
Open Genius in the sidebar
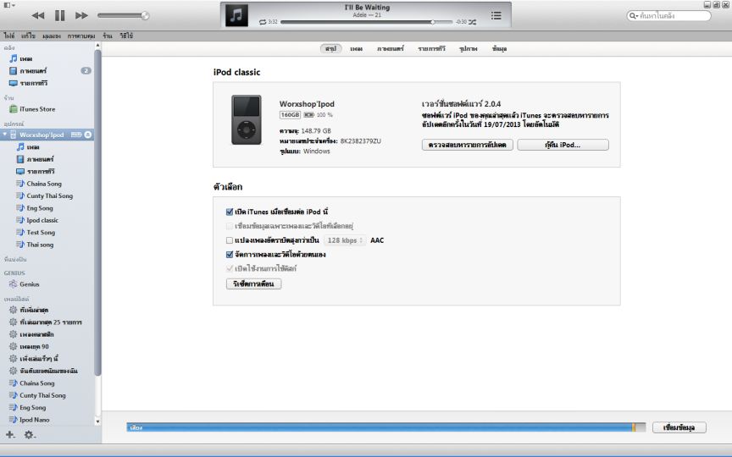point(29,284)
